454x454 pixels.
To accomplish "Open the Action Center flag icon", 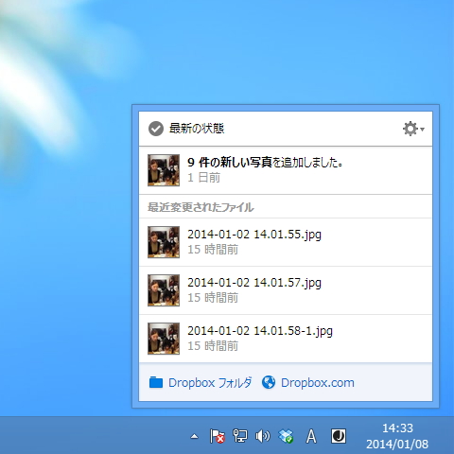I will [218, 436].
